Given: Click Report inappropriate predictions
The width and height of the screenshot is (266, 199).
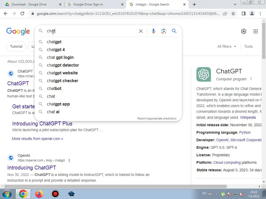Looking at the screenshot, I should 157,118.
